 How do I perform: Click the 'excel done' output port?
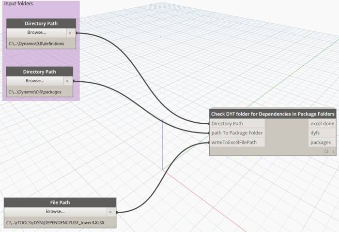coord(322,123)
